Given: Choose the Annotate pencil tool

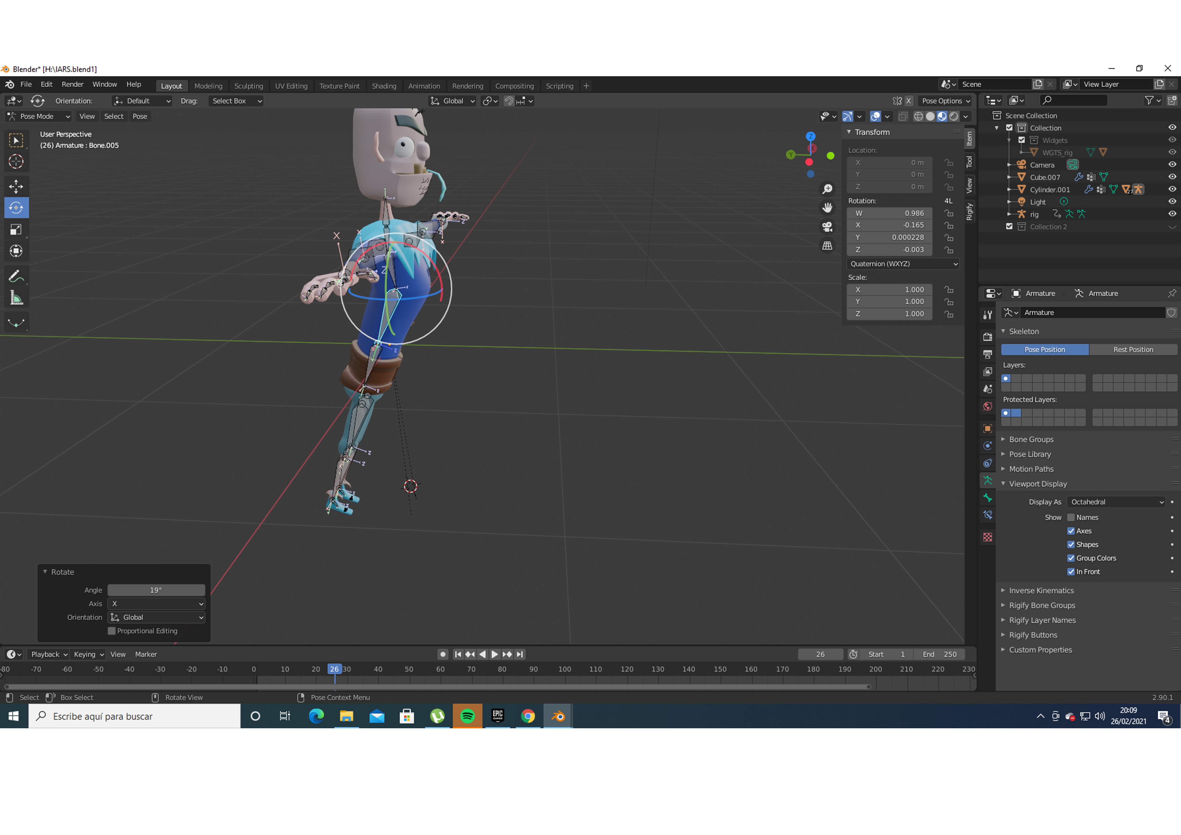Looking at the screenshot, I should click(x=16, y=276).
